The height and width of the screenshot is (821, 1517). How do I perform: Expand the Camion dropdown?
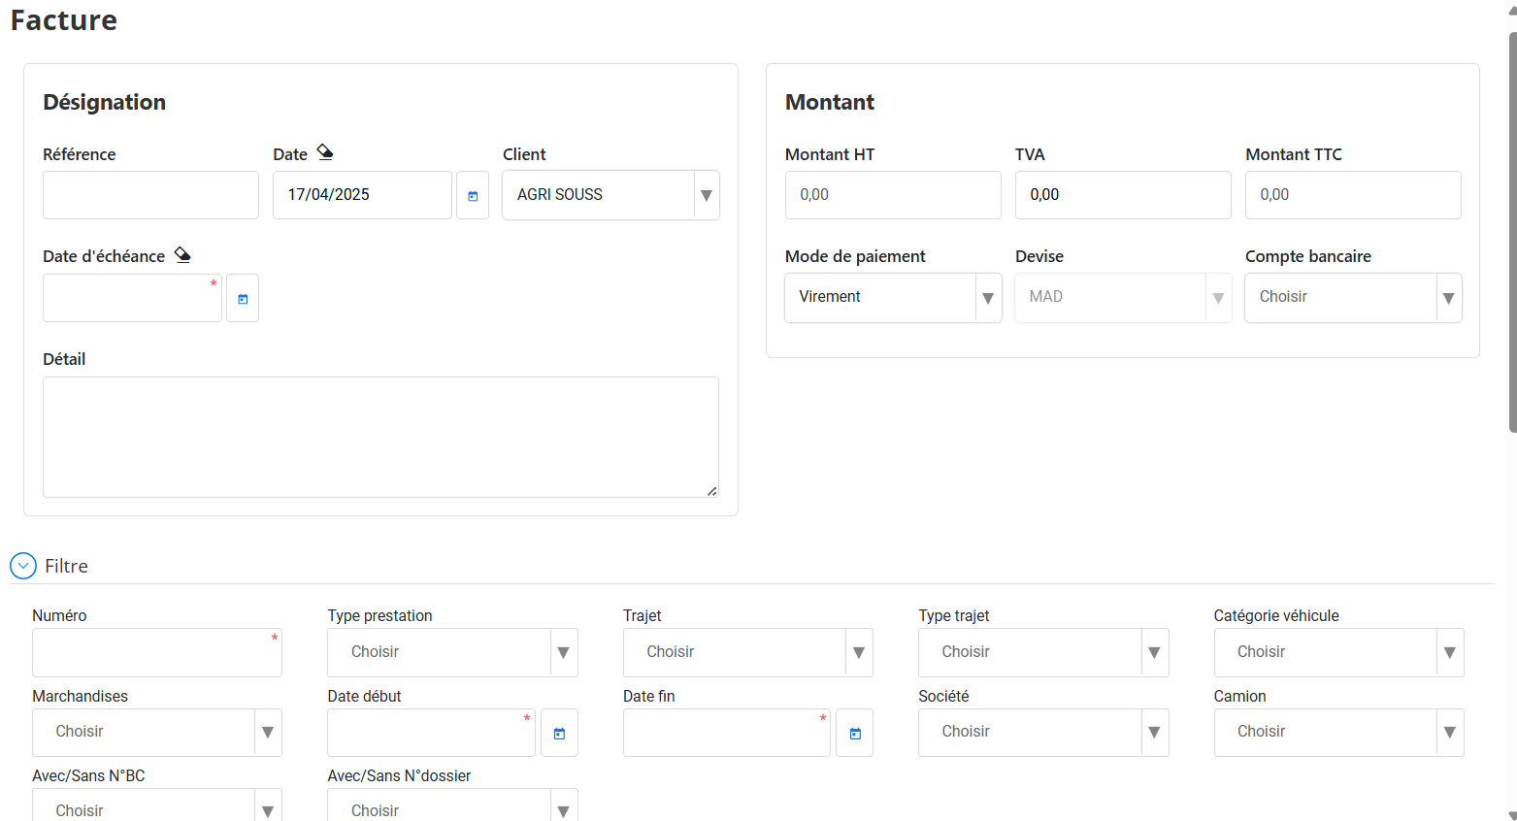(1338, 732)
